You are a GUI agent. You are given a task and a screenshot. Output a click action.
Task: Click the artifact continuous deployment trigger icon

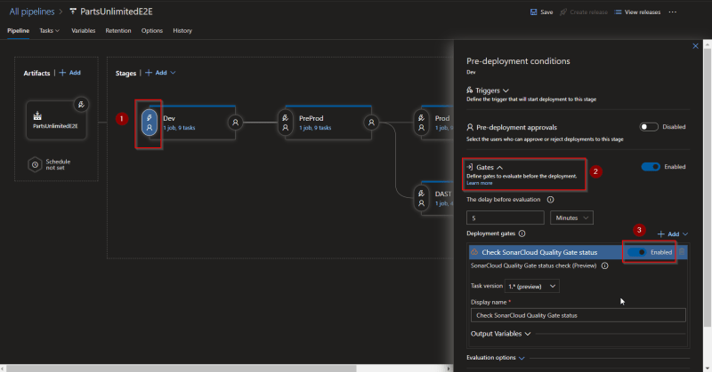81,105
